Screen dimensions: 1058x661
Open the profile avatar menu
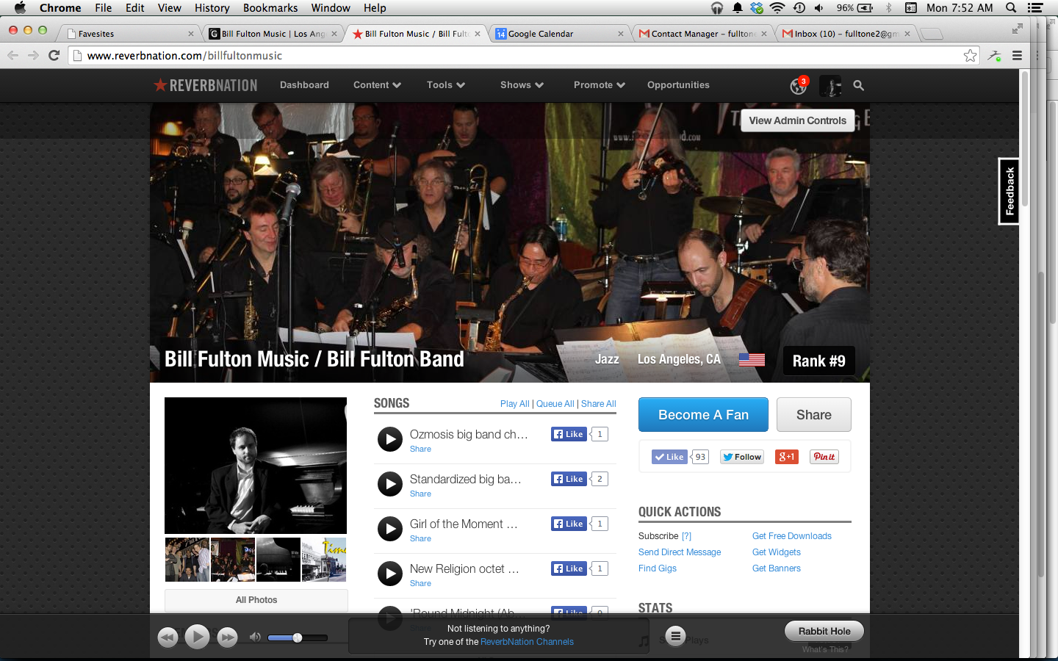(x=830, y=86)
